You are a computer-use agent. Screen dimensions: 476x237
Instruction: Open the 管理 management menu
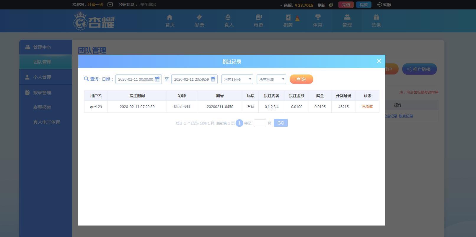[347, 21]
